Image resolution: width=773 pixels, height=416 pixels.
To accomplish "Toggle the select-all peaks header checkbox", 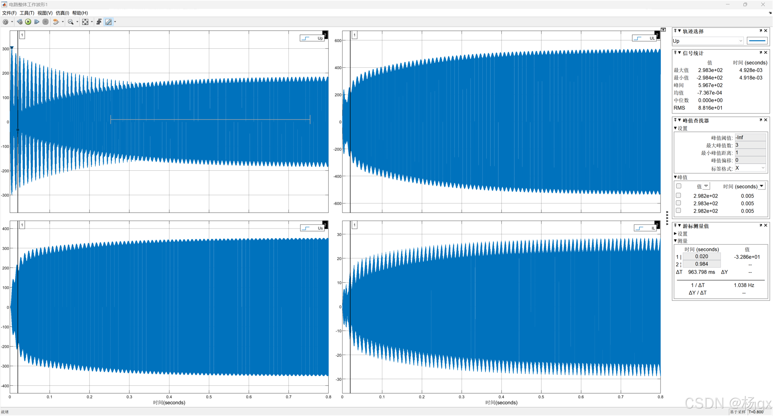I will [678, 186].
